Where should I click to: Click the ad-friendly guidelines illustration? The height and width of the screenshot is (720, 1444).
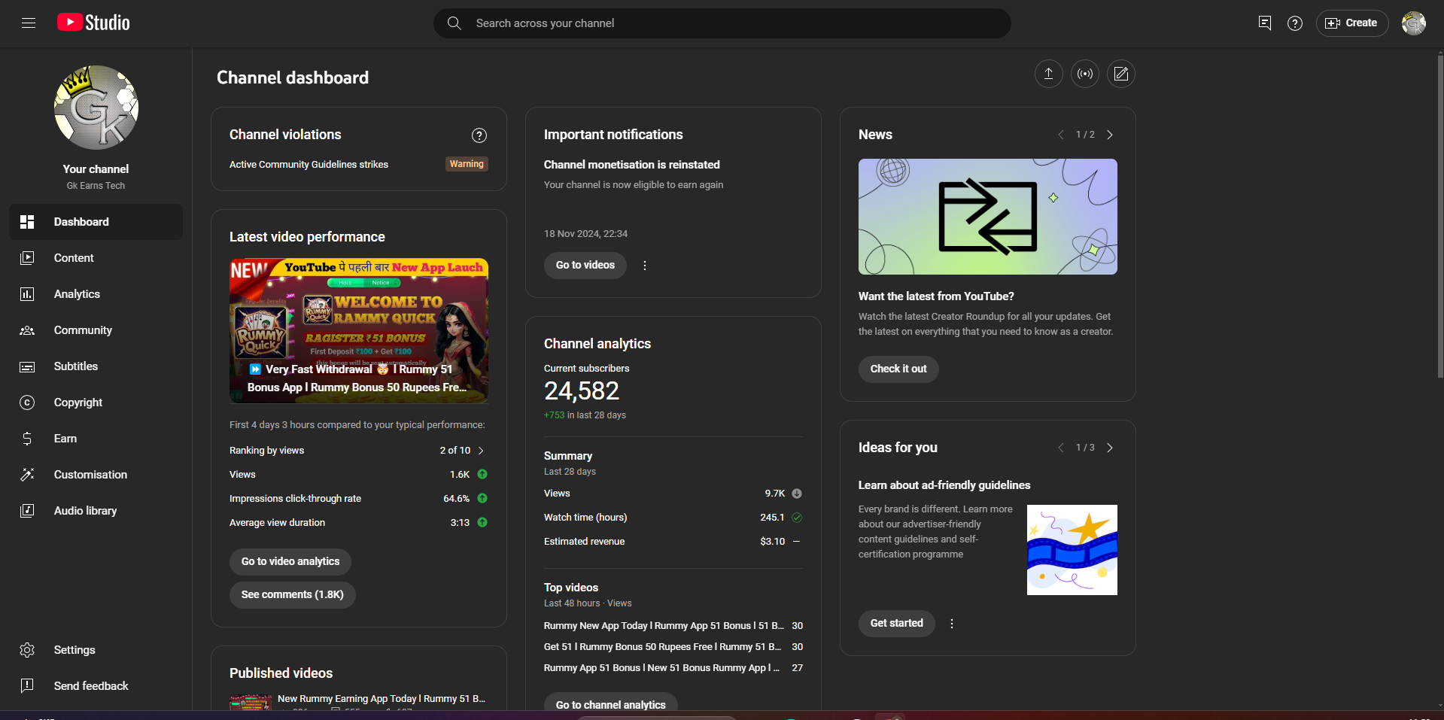(1072, 550)
